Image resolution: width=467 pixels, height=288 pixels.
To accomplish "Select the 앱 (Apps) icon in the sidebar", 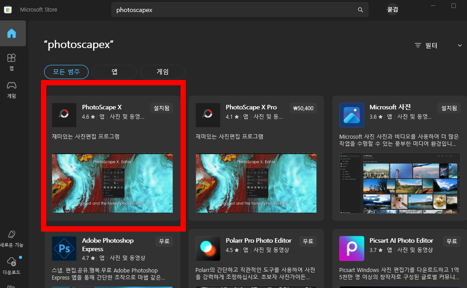I will click(x=12, y=60).
